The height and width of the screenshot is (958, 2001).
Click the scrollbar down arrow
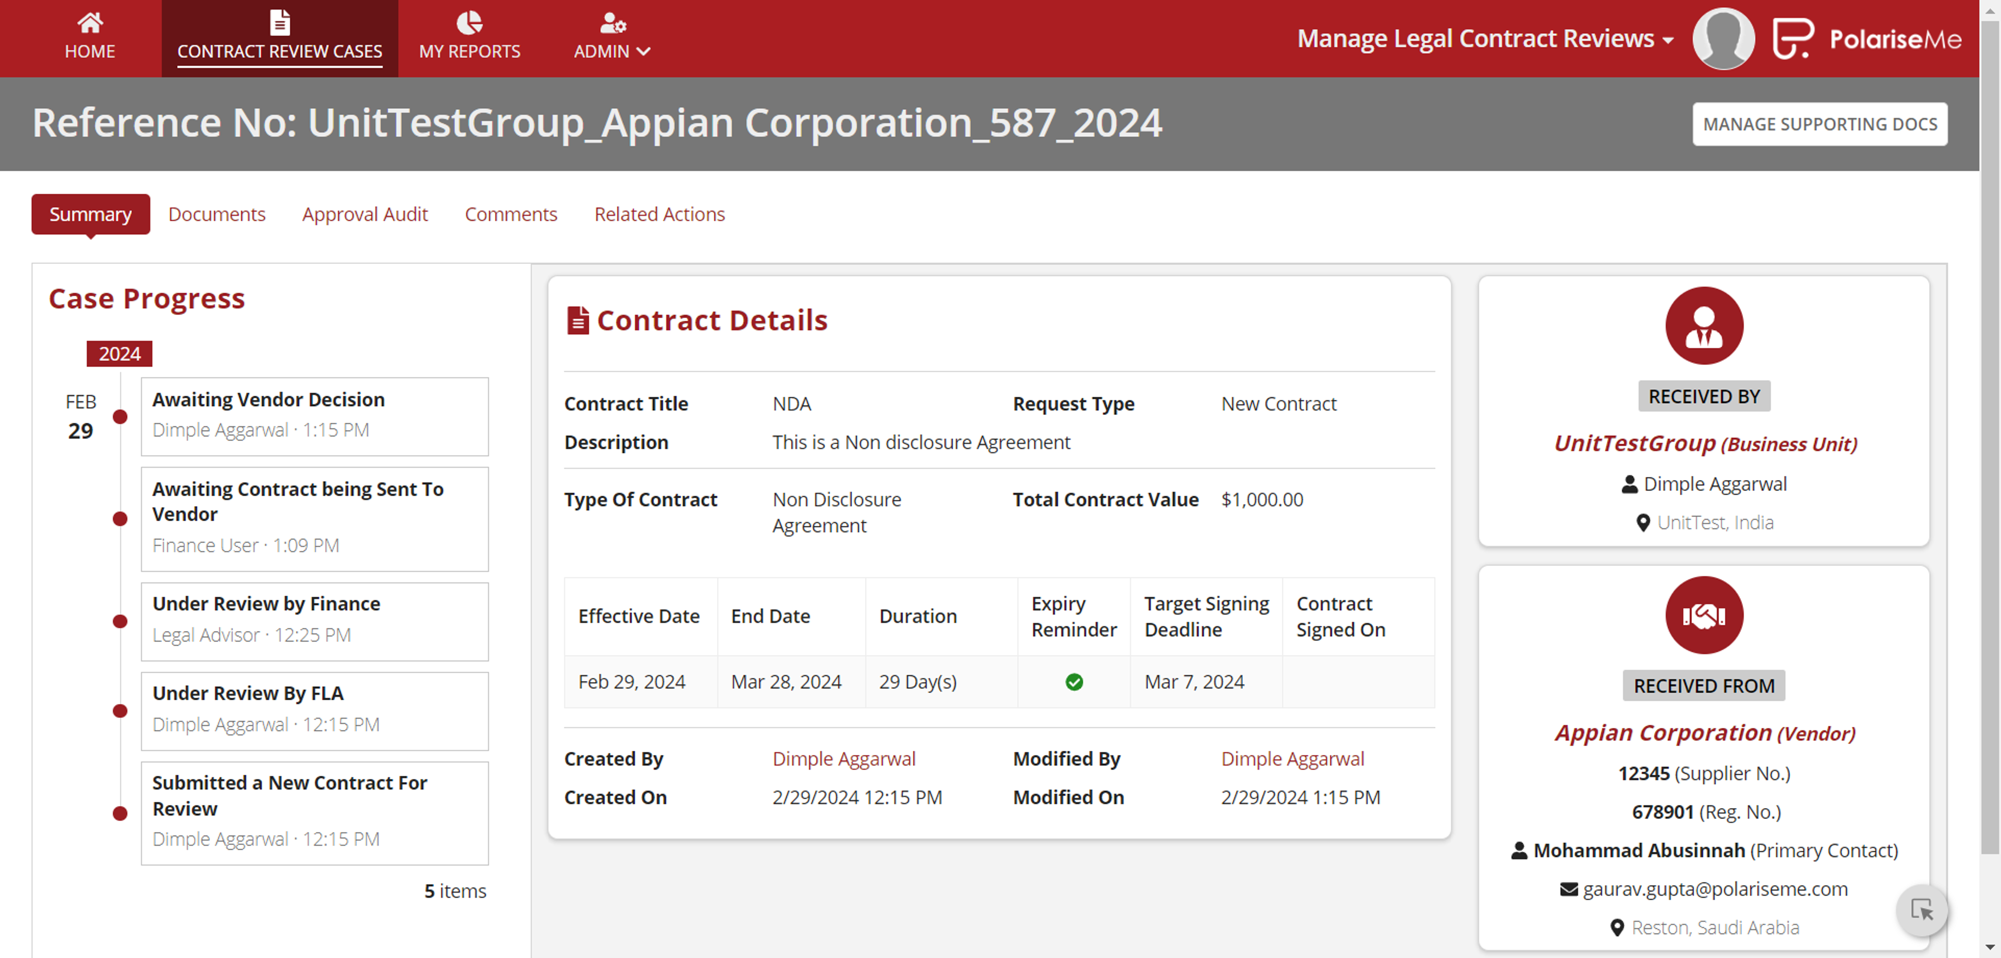(x=1990, y=947)
